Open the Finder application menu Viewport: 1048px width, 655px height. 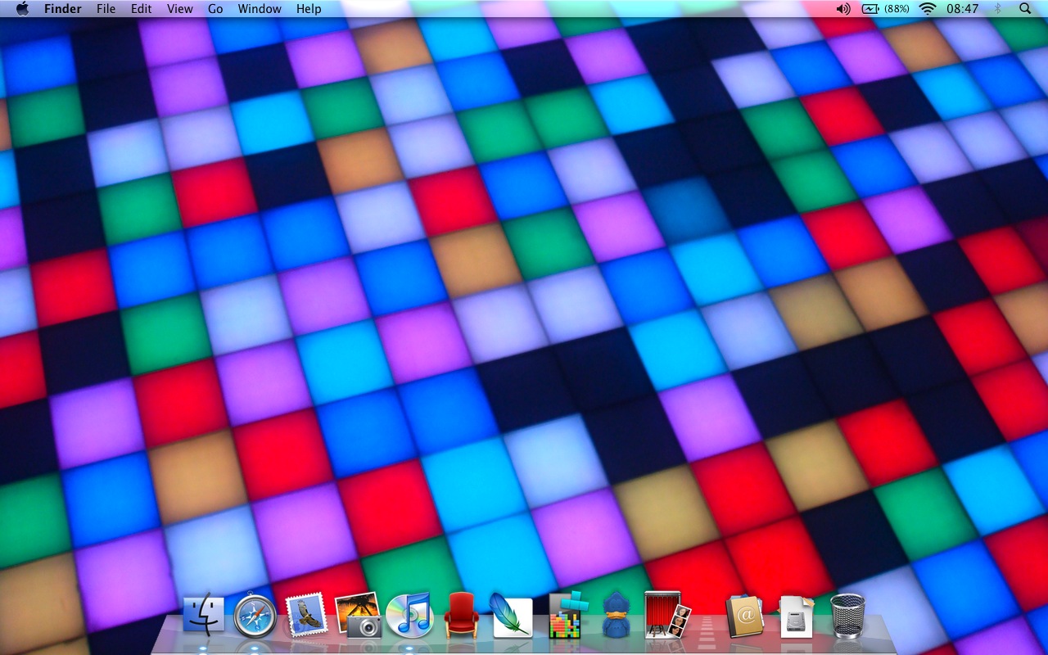click(x=63, y=8)
